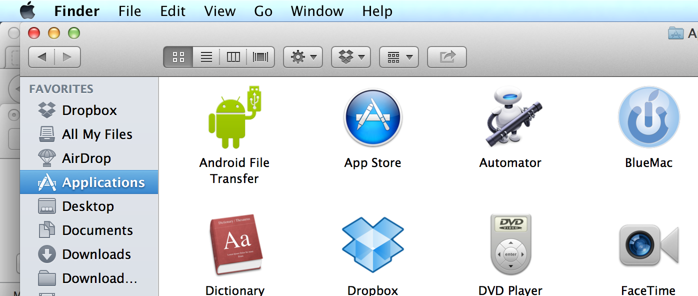Select All My Files in the sidebar
Screen dimensions: 698x296
tap(89, 134)
